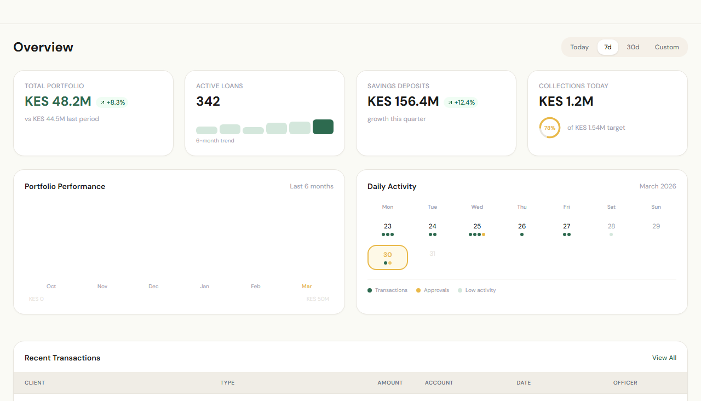Select highlighted March 30 in calendar

tap(388, 257)
